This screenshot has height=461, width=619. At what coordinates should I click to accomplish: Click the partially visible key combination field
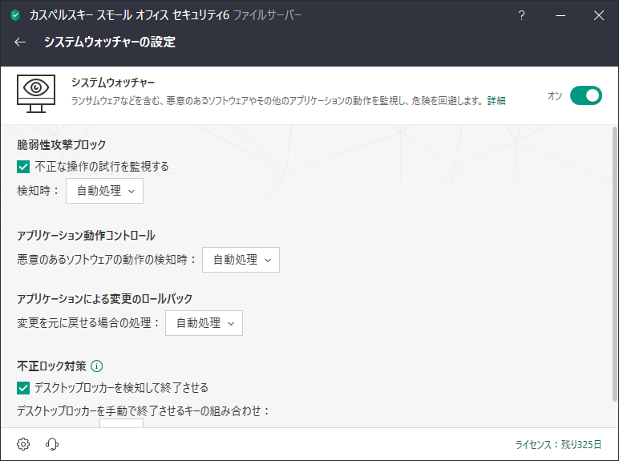[x=121, y=423]
